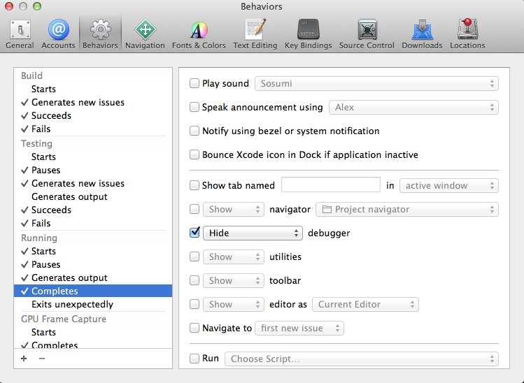Enable Bounce Xcode icon in Dock checkbox

(x=194, y=154)
